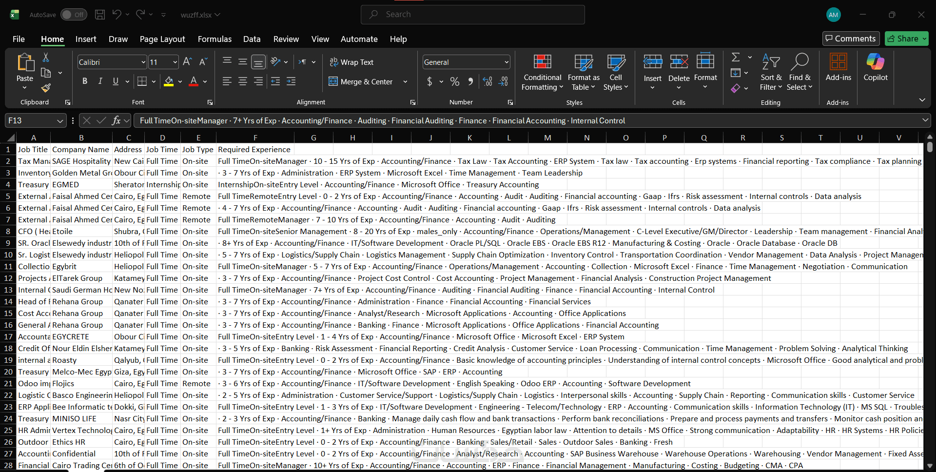The image size is (936, 472).
Task: Click Merge & Center button
Action: [x=361, y=81]
